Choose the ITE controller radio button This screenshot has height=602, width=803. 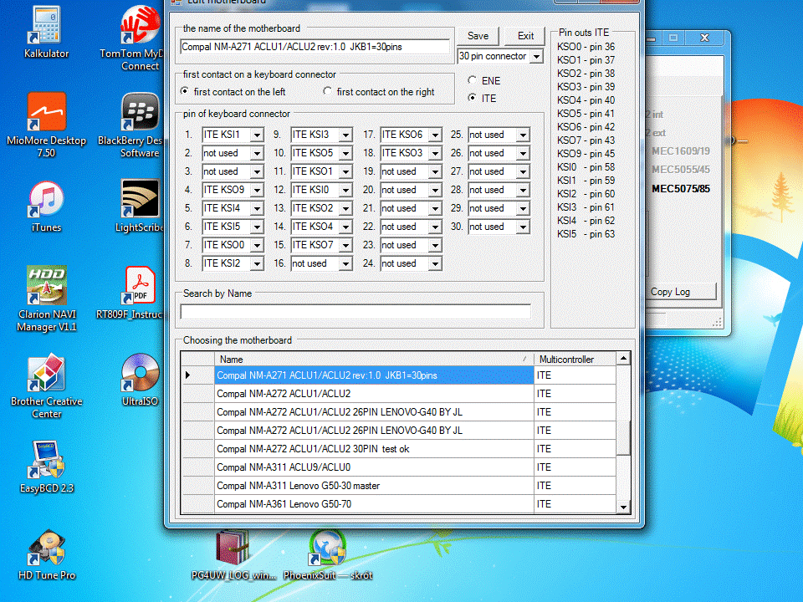click(x=472, y=98)
